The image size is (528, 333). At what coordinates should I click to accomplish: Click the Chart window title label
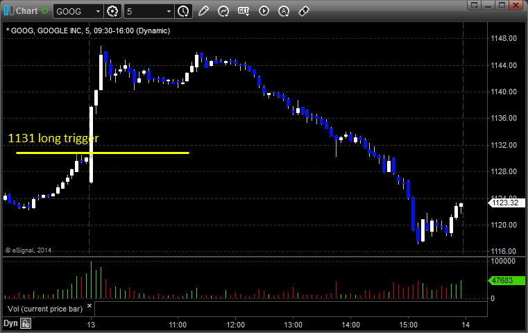coord(26,11)
